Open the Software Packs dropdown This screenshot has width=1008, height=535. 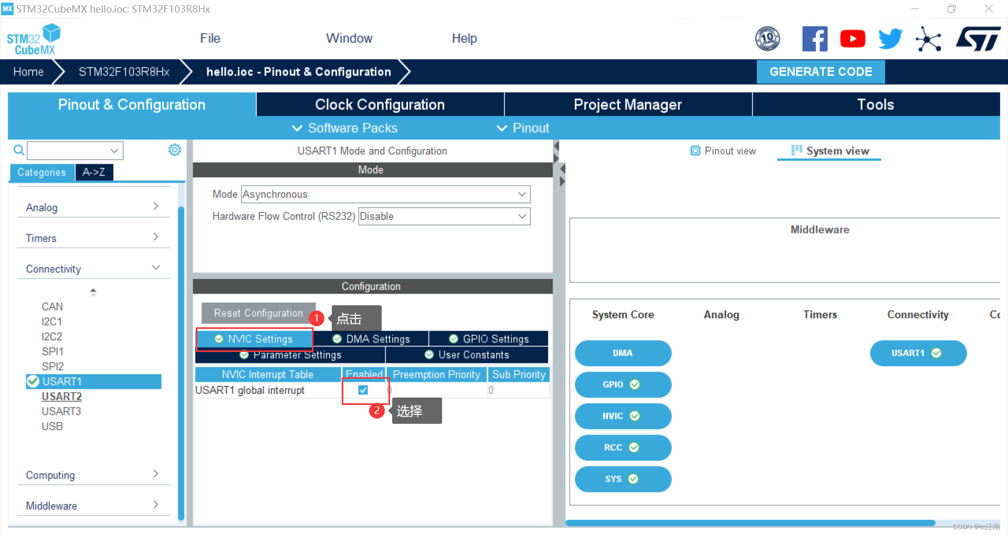344,128
